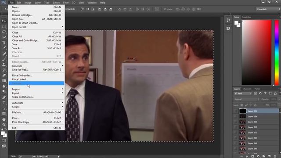
Task: Click inside the red color picker field
Action: click(256, 53)
